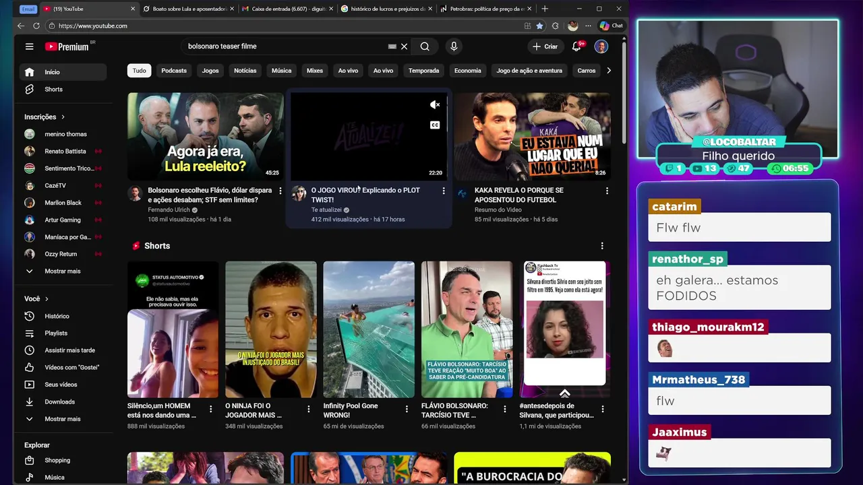Toggle the favorite star in the address bar

pyautogui.click(x=539, y=26)
